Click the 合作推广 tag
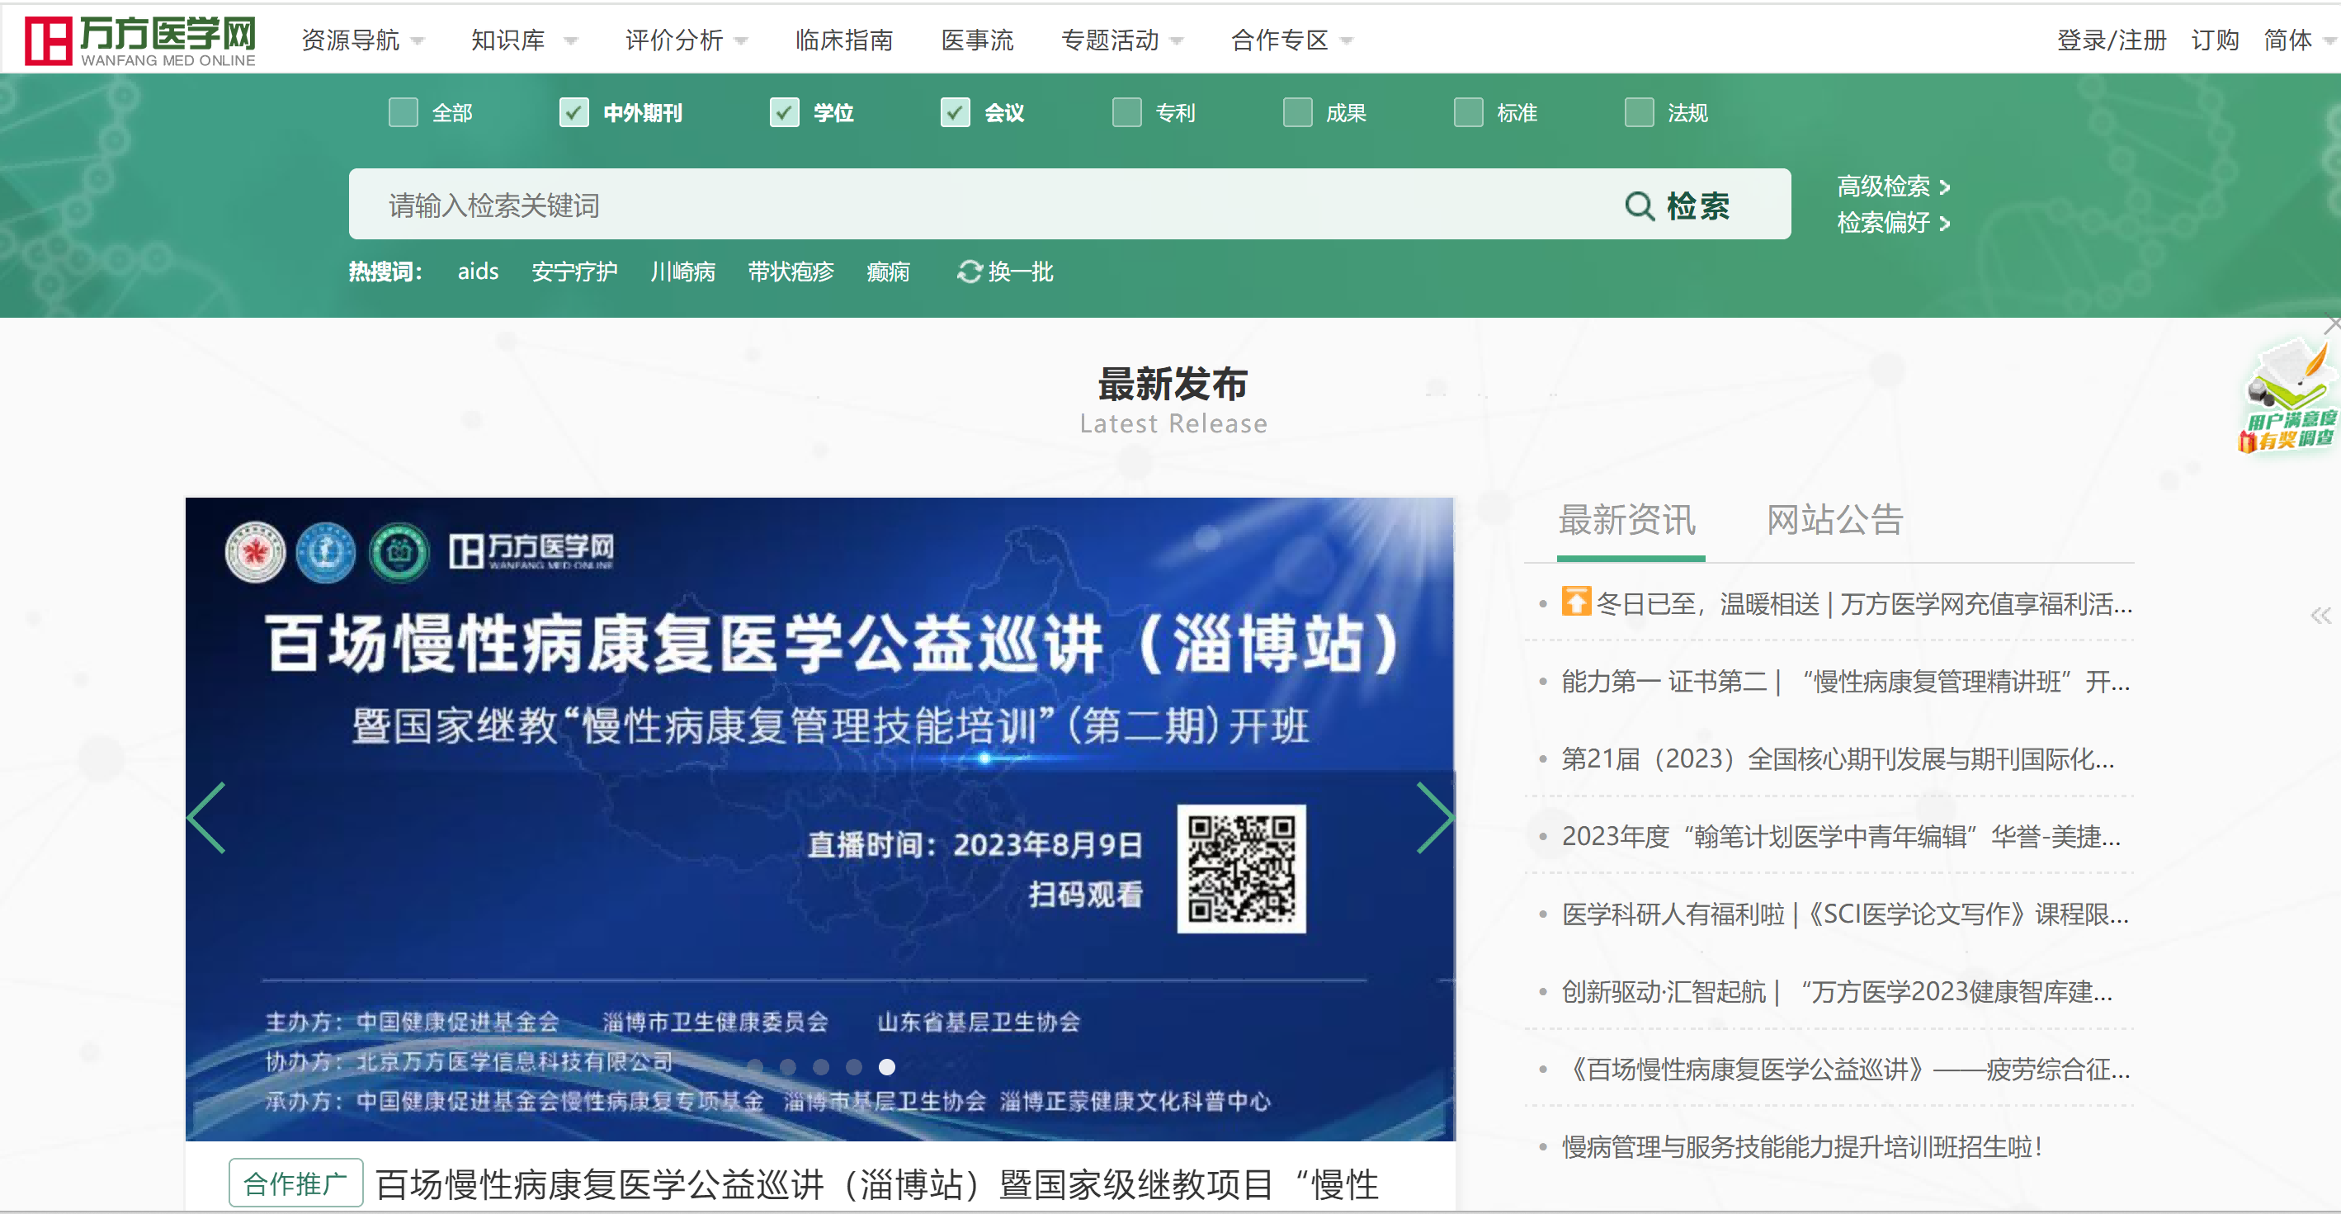 point(295,1183)
